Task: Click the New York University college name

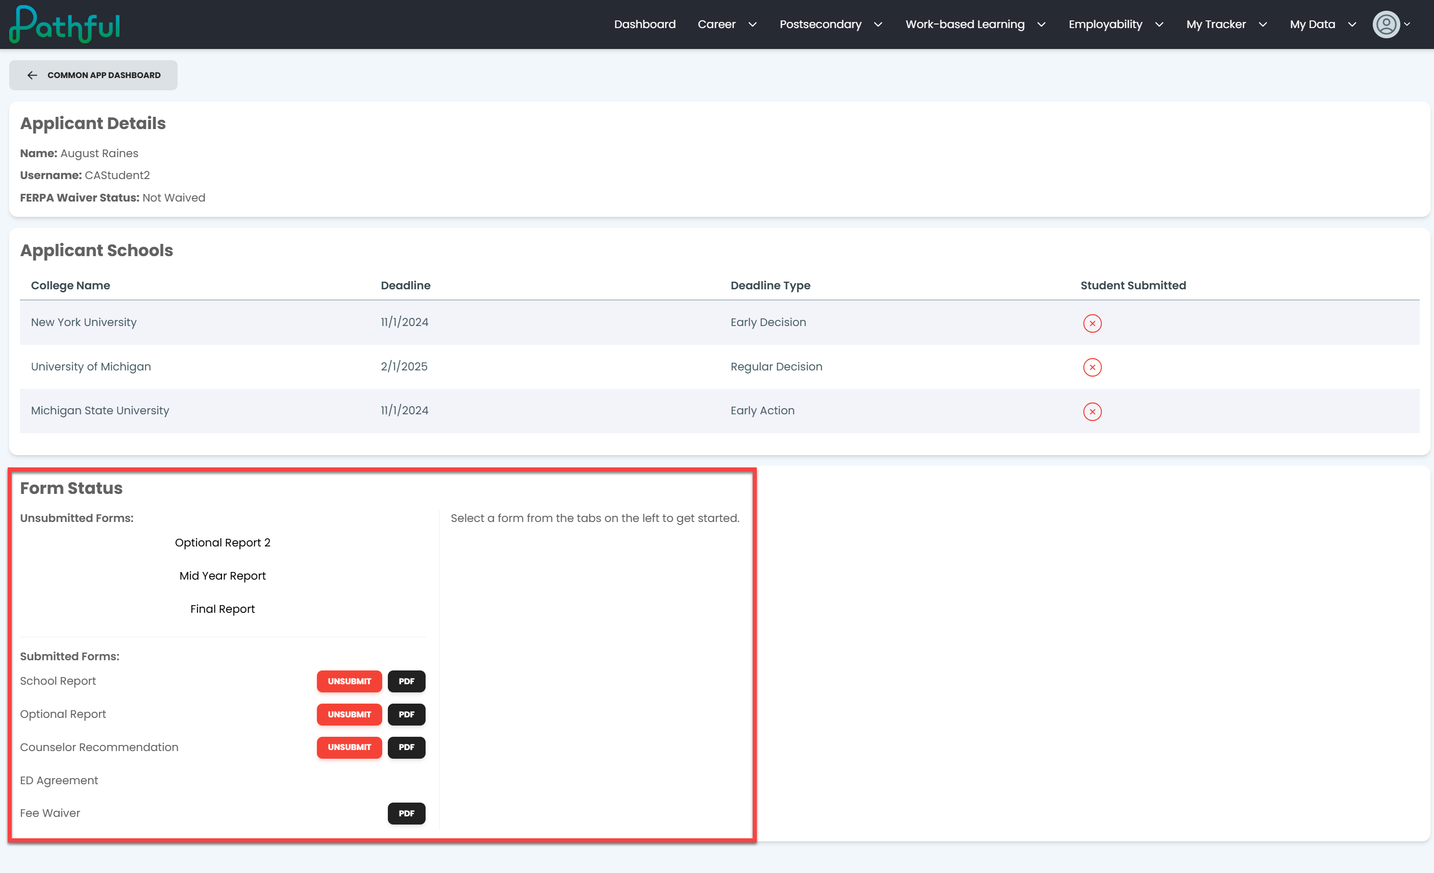Action: (84, 322)
